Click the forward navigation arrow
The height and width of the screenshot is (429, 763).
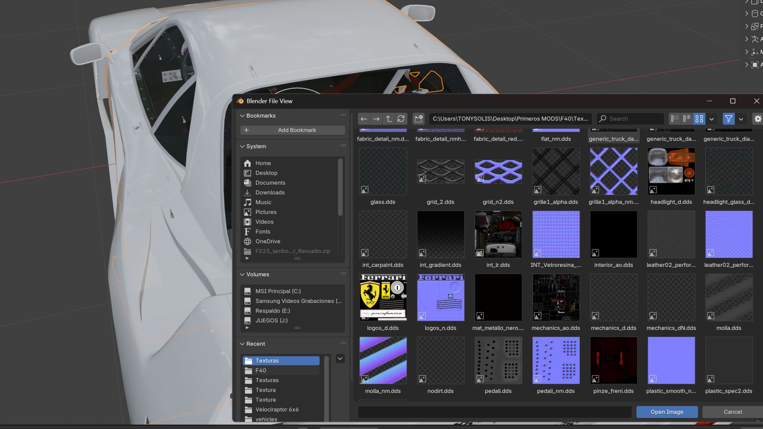376,119
